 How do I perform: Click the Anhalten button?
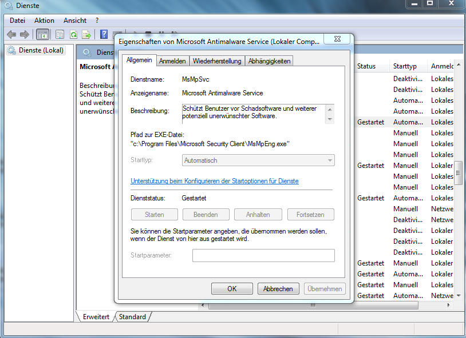[258, 214]
